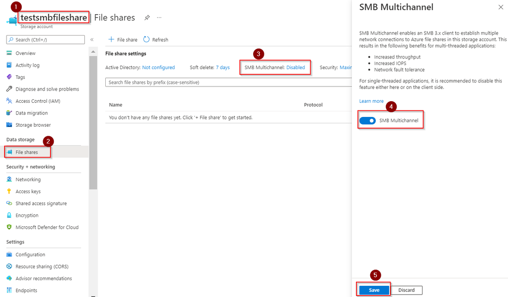Open Configuration under Settings

31,255
